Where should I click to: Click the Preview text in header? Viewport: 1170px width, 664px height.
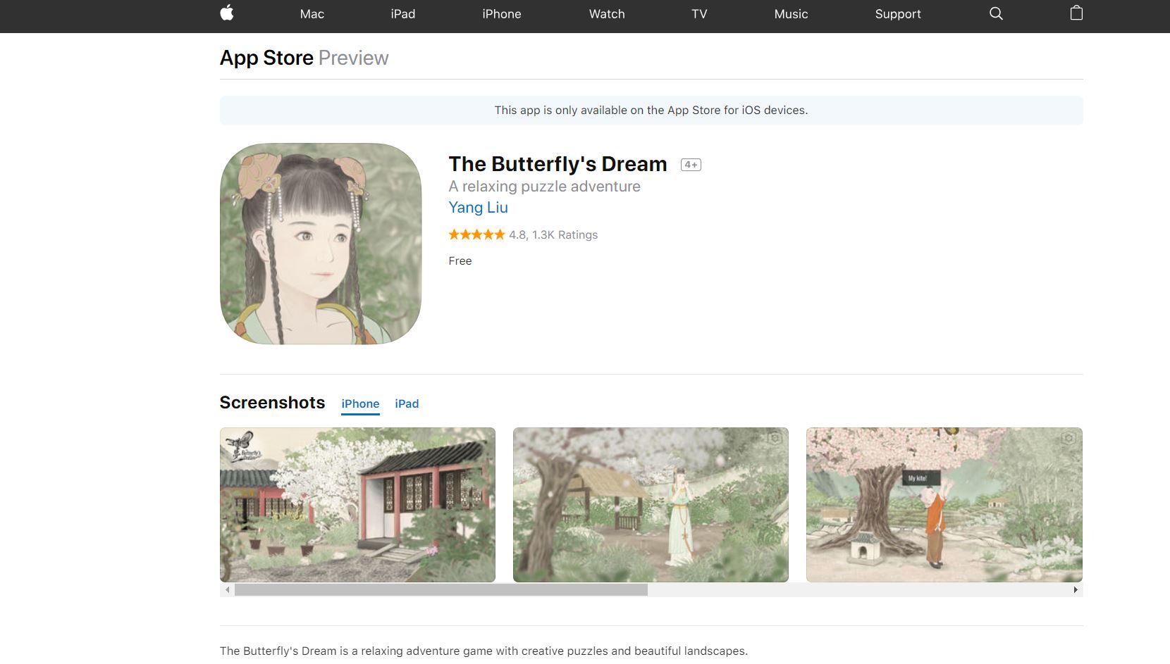(x=353, y=58)
